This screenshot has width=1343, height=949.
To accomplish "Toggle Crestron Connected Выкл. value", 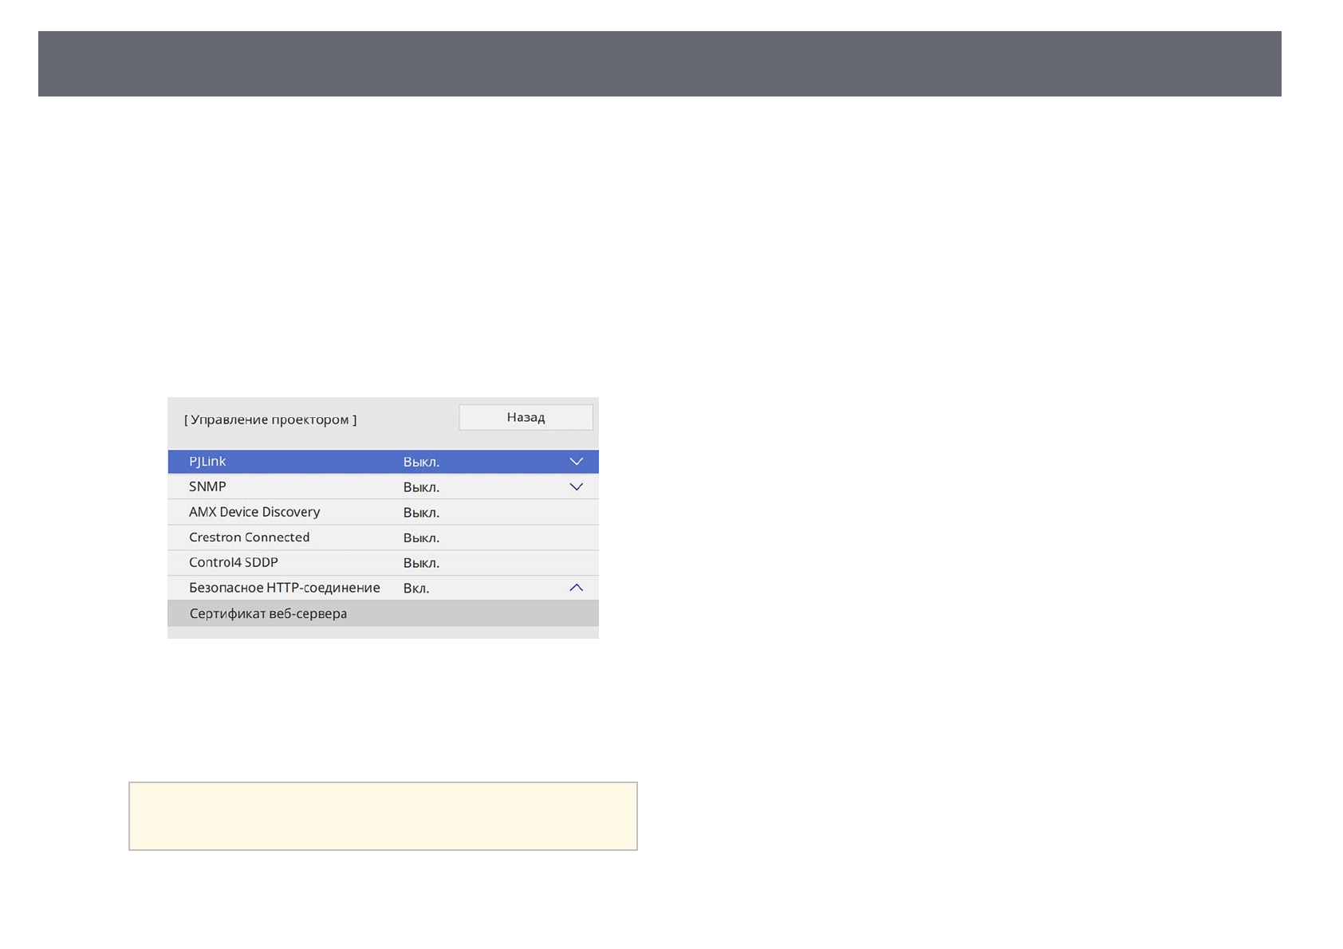I will click(421, 538).
